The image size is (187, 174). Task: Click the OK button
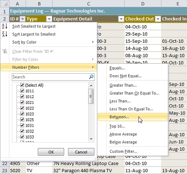(51, 152)
